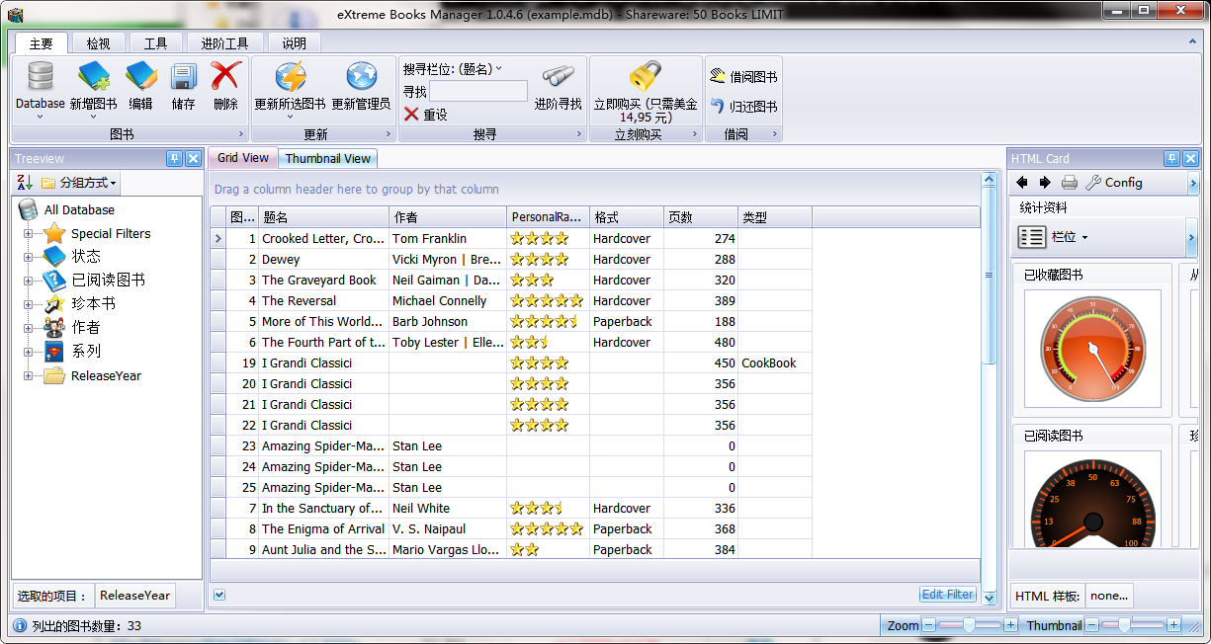Click the 寻找 search input field
This screenshot has height=644, width=1211.
click(478, 91)
